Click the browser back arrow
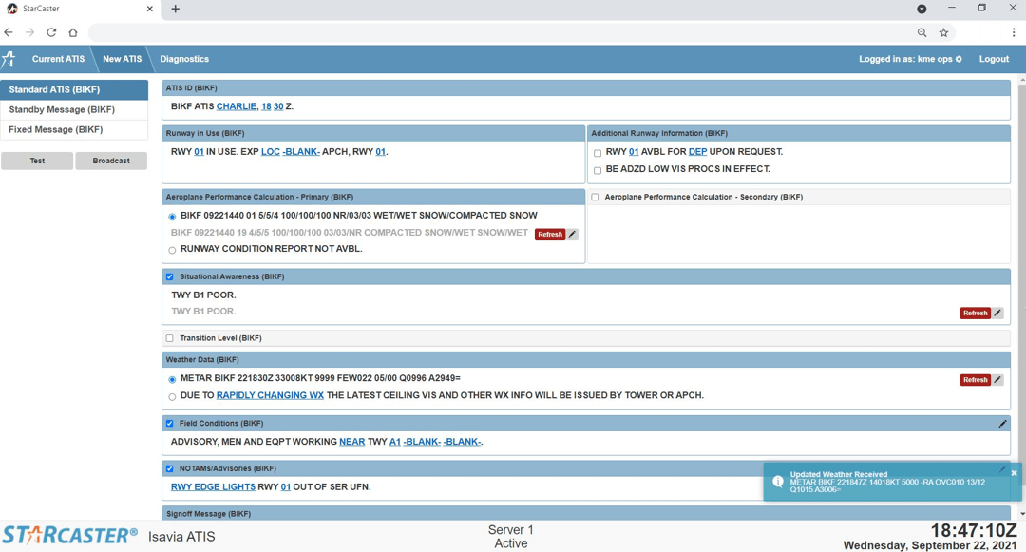The width and height of the screenshot is (1026, 552). tap(9, 32)
